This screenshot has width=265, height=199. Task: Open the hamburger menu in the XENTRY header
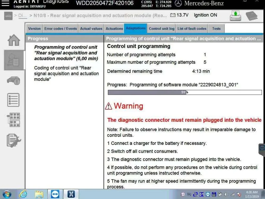tap(5, 3)
